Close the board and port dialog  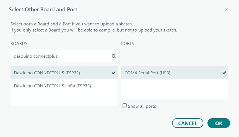226,9
